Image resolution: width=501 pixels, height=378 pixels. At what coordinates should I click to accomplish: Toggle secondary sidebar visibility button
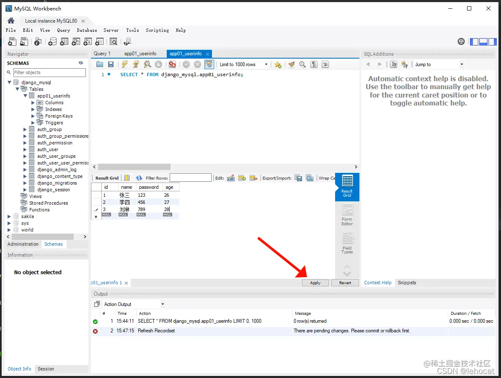tap(492, 41)
